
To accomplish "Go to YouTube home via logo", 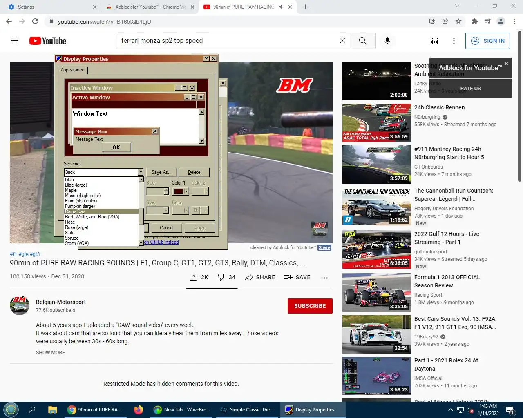I will pos(48,41).
